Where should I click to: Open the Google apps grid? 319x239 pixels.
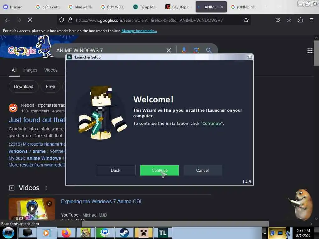310,51
